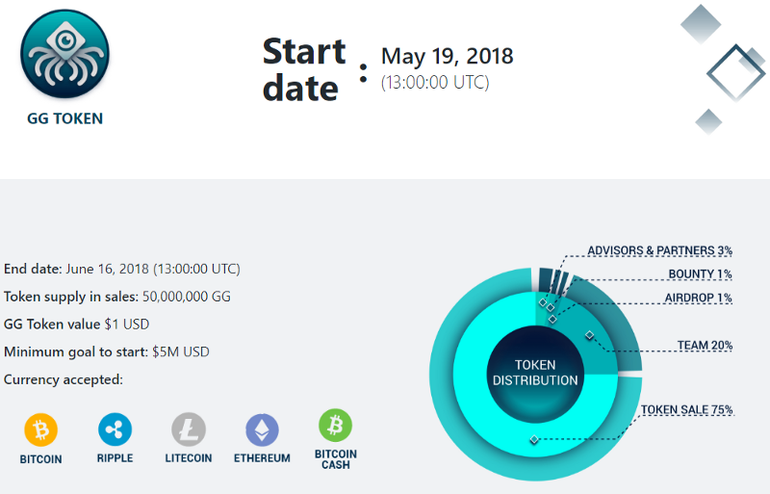
Task: Click the Ethereum diamond icon
Action: pyautogui.click(x=262, y=429)
